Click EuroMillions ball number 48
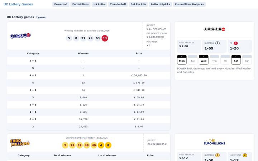The height and width of the screenshot is (161, 258). click(x=87, y=145)
